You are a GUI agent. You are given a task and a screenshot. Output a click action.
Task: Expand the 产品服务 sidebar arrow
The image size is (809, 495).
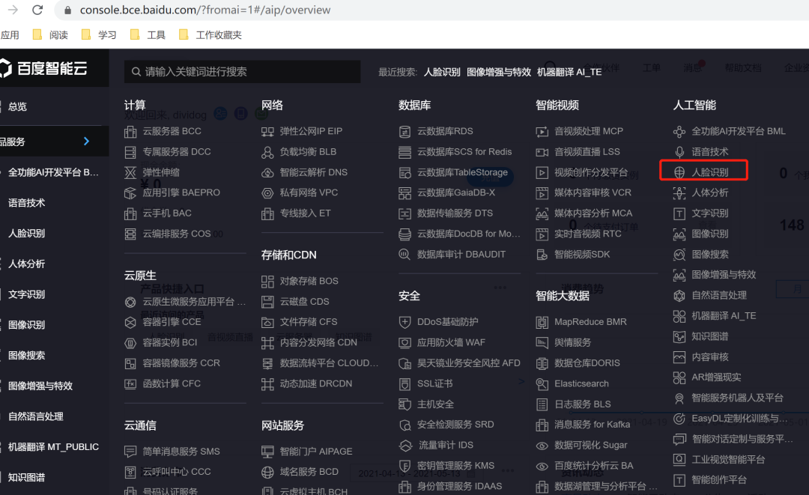87,142
